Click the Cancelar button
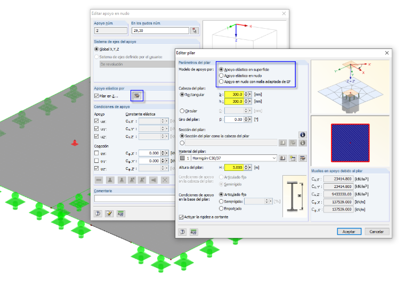The height and width of the screenshot is (288, 405). pyautogui.click(x=377, y=232)
